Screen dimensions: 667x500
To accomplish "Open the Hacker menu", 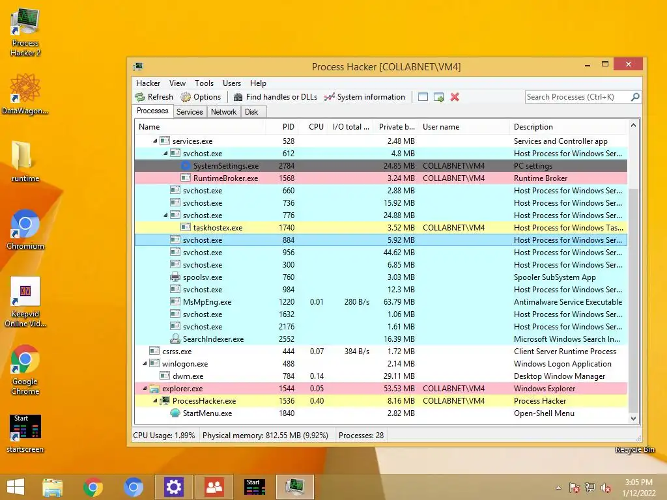I will click(x=148, y=83).
